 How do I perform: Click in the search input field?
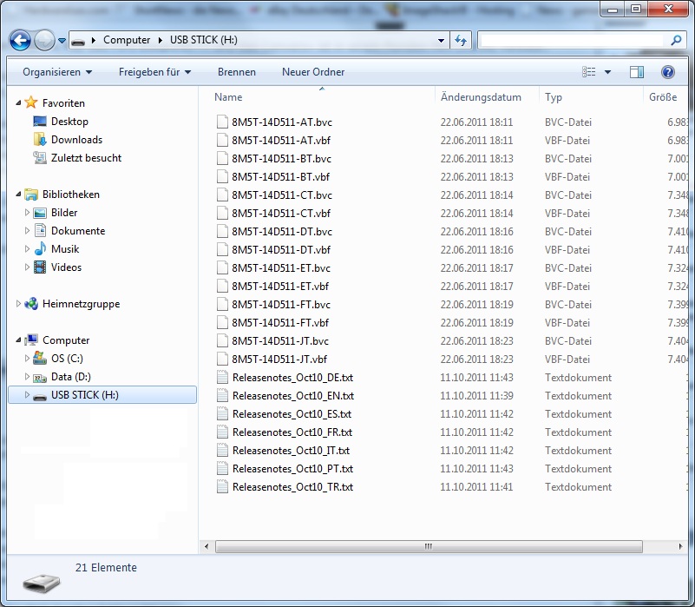click(573, 40)
